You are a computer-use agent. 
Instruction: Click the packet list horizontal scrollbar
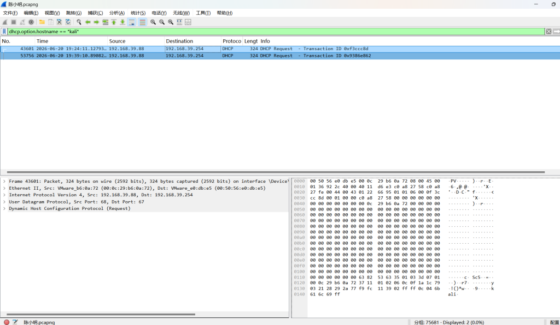point(276,172)
